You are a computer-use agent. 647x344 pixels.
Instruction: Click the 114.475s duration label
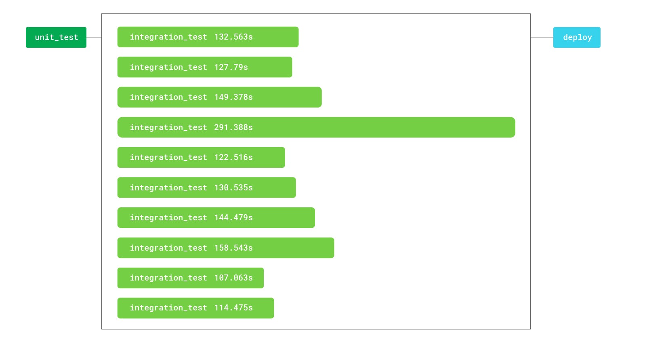(x=233, y=308)
